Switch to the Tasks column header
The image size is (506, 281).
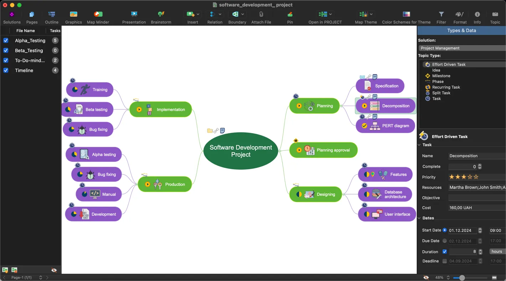(55, 31)
